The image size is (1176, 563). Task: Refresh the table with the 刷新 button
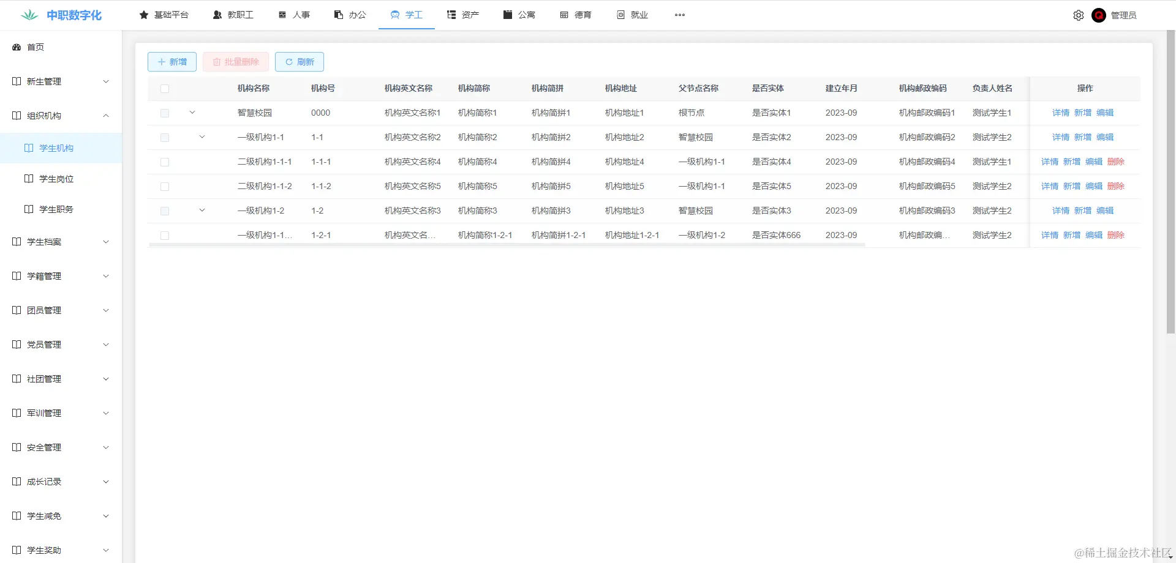click(300, 62)
